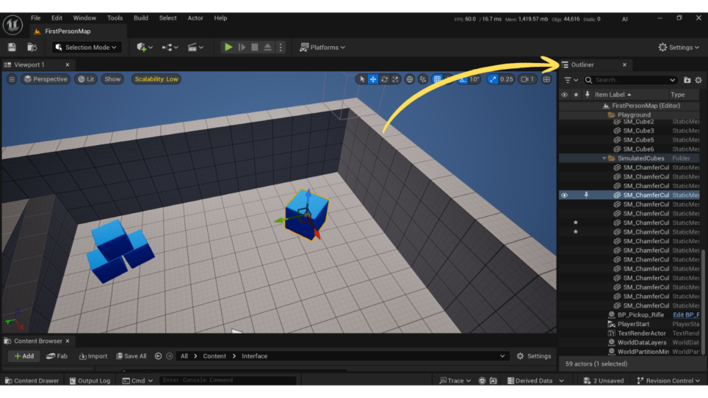
Task: Open the viewport hamburger options menu
Action: coord(12,79)
